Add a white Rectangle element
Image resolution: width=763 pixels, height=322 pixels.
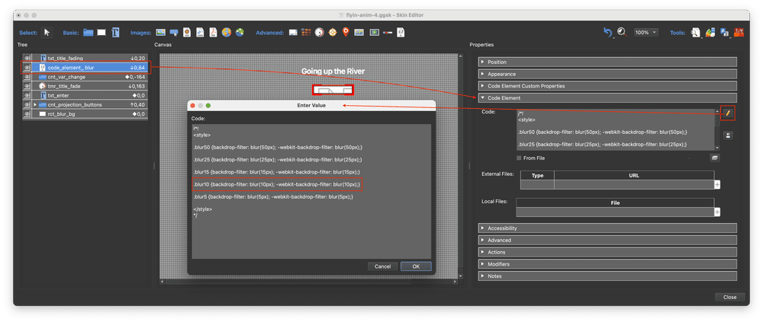pyautogui.click(x=101, y=33)
